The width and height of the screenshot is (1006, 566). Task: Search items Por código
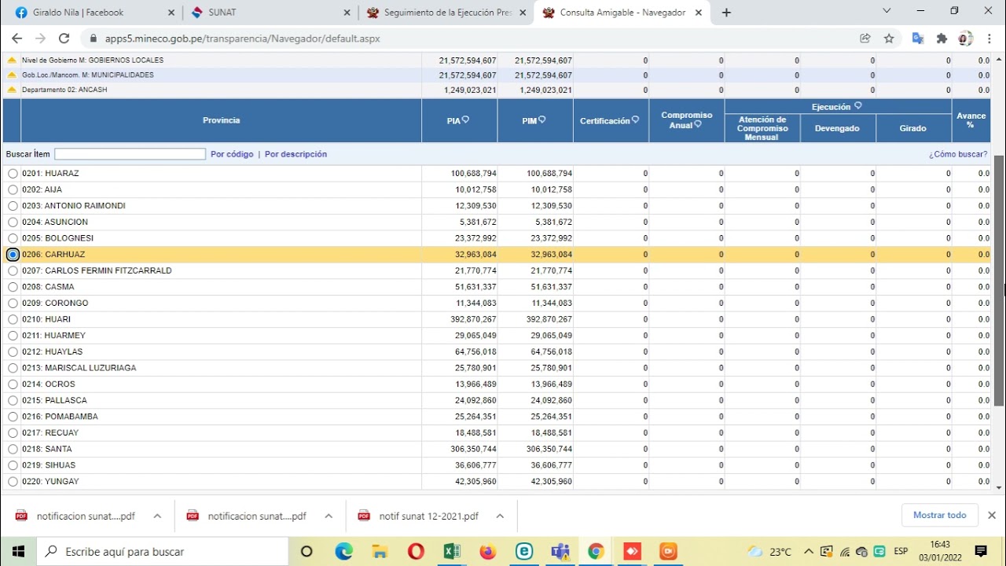(x=232, y=154)
